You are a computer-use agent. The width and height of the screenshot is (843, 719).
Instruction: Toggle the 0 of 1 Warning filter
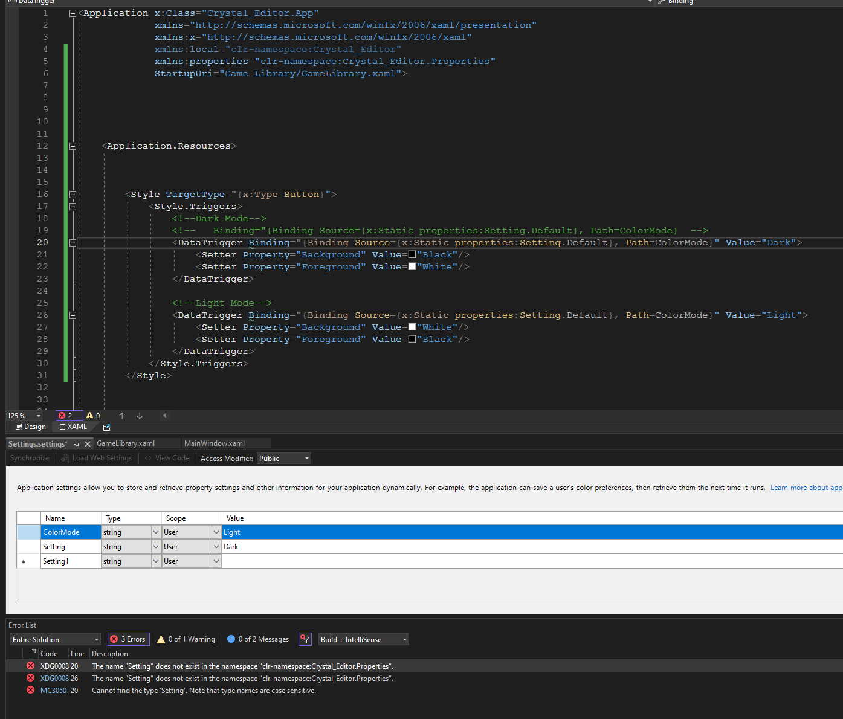pyautogui.click(x=186, y=639)
